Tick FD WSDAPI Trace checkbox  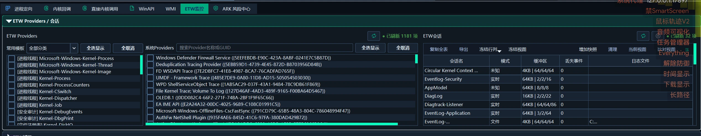pyautogui.click(x=150, y=71)
